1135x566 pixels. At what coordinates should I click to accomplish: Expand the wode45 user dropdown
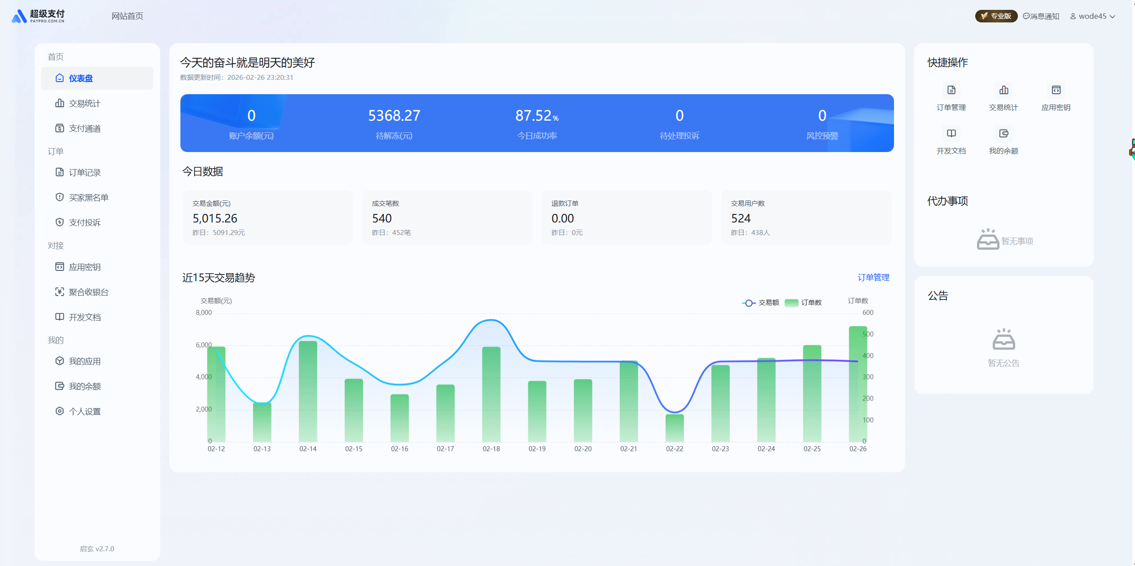click(x=1093, y=16)
